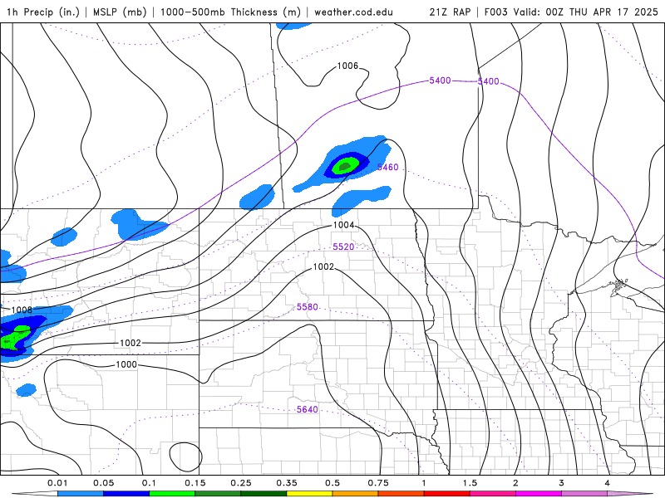Click the purple 5640 thickness label
The height and width of the screenshot is (498, 665).
point(308,409)
